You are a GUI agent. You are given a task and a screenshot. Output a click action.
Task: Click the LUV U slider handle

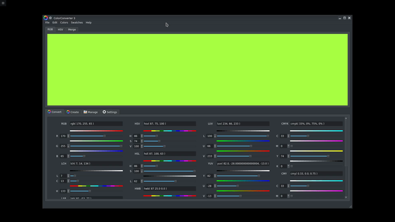tap(251, 146)
